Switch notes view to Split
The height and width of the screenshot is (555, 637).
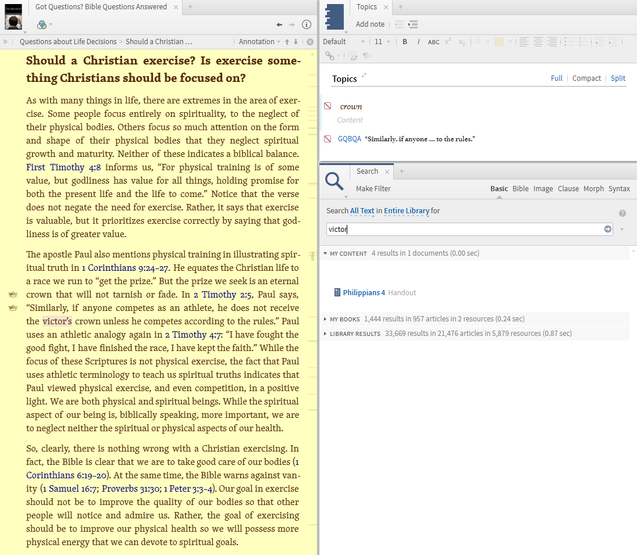click(x=618, y=78)
